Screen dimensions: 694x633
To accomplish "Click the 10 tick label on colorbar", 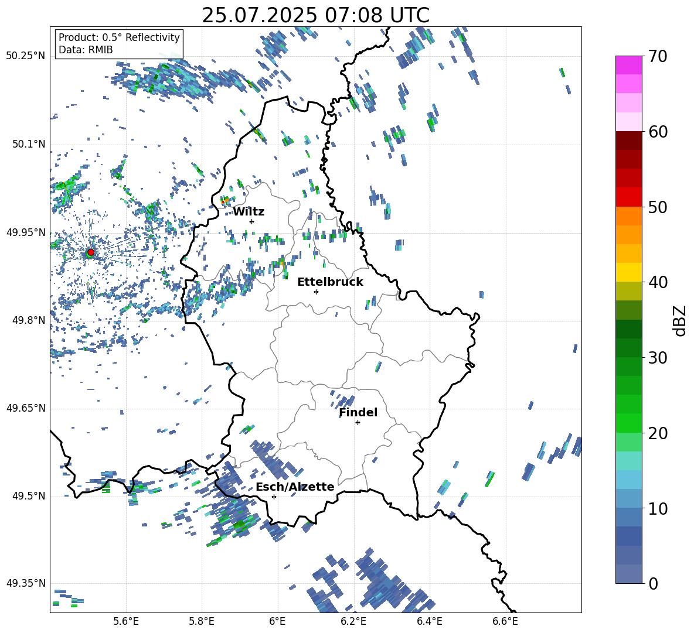I will click(x=658, y=508).
